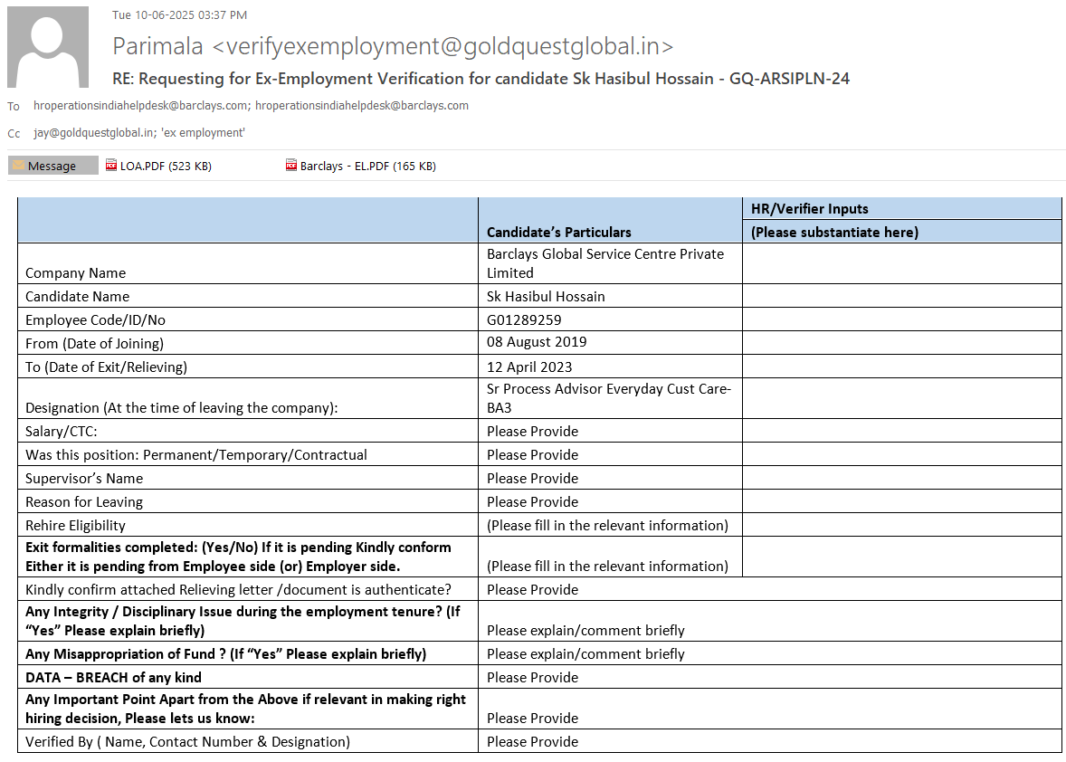Click fill-in text in Exit formalities row
The image size is (1066, 762).
click(607, 567)
